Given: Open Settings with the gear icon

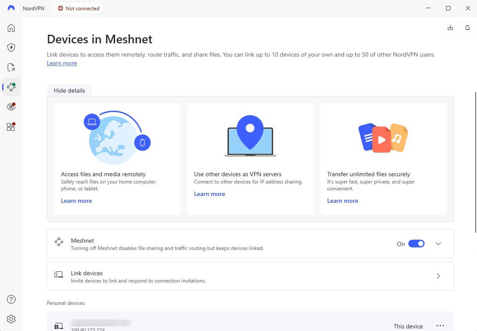Looking at the screenshot, I should tap(11, 319).
